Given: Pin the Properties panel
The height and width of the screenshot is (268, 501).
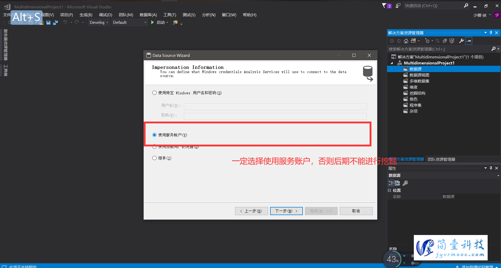Looking at the screenshot, I should (x=491, y=168).
